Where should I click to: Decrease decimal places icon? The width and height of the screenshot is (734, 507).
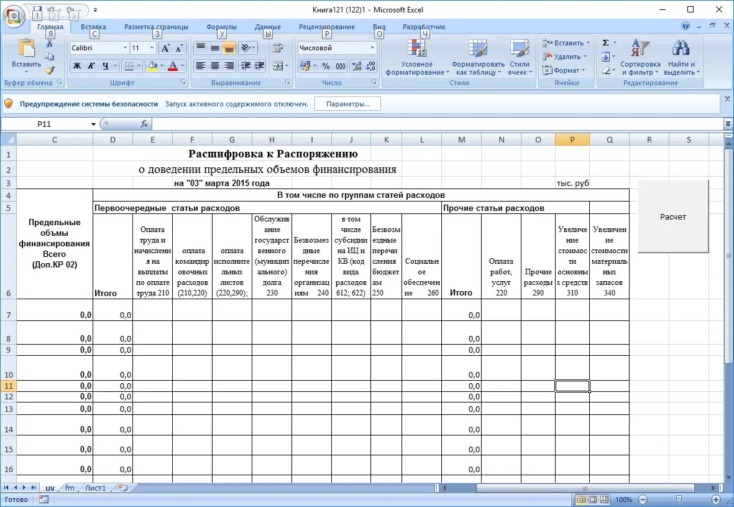[371, 66]
